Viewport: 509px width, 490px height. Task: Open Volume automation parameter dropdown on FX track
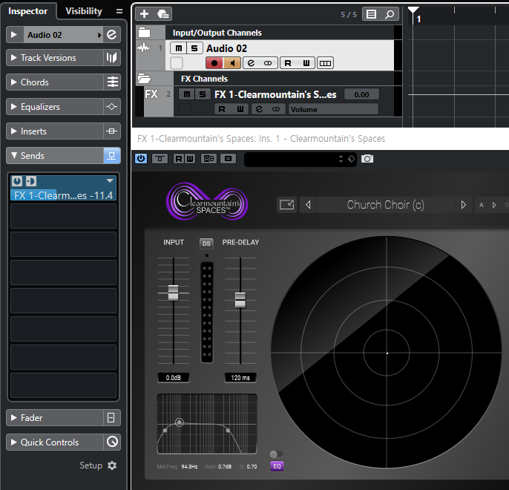click(x=333, y=109)
